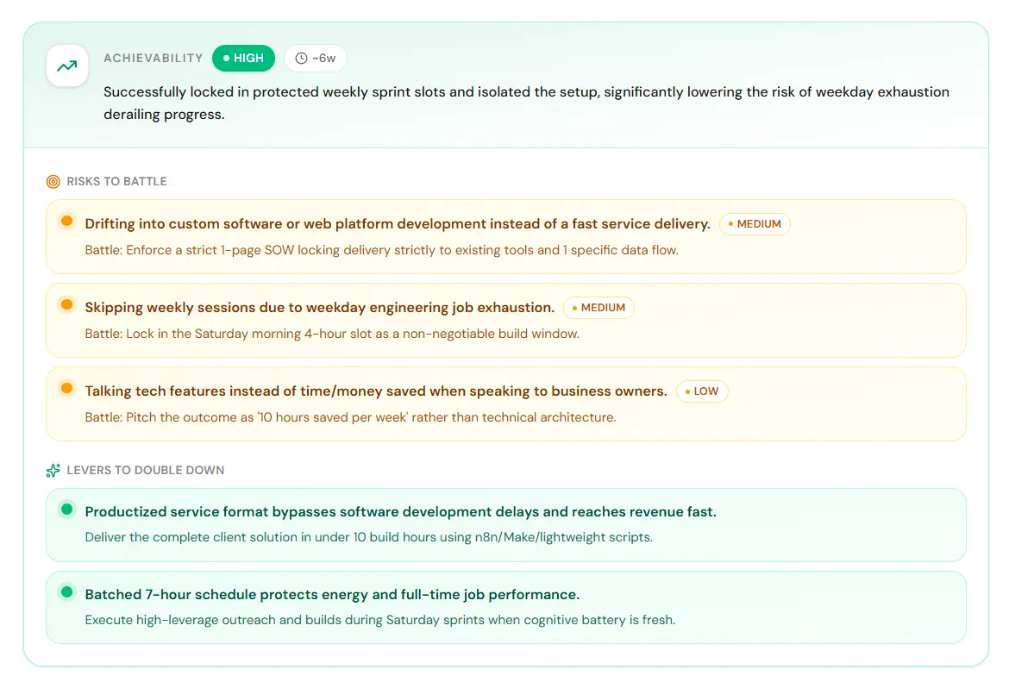Image resolution: width=1009 pixels, height=688 pixels.
Task: Click the ~6w duration badge
Action: 316,58
